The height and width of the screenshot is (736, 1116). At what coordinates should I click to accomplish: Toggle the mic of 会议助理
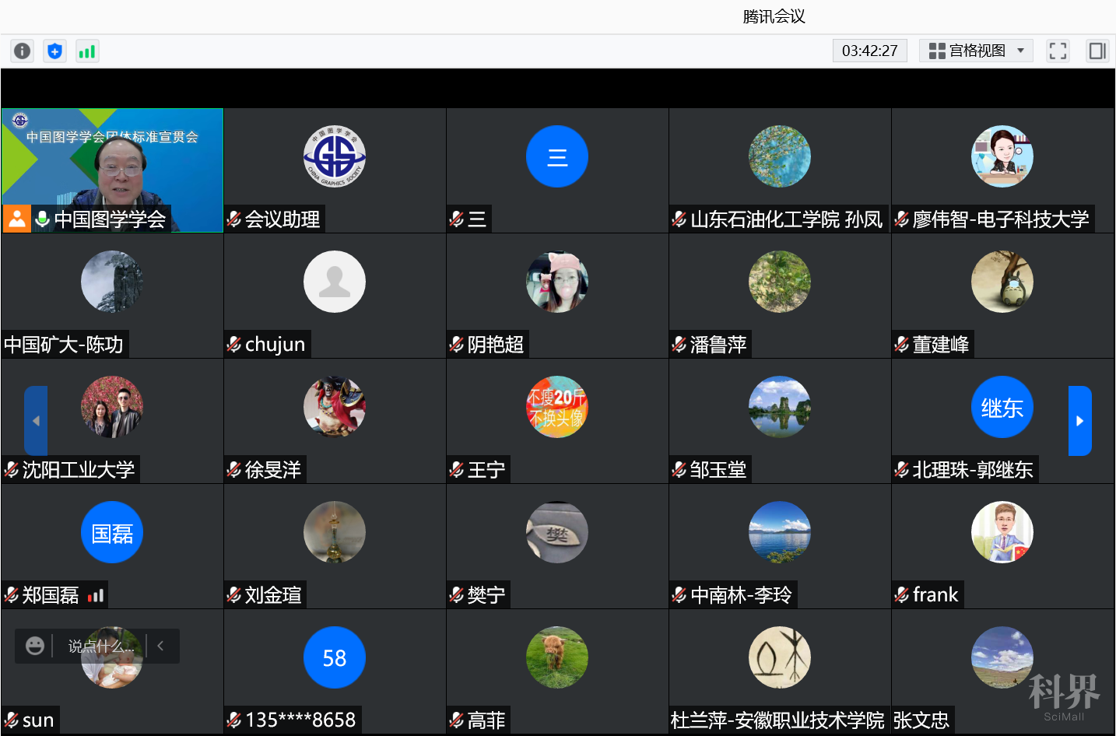click(233, 219)
